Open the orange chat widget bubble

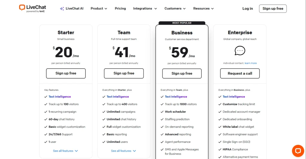tap(298, 151)
